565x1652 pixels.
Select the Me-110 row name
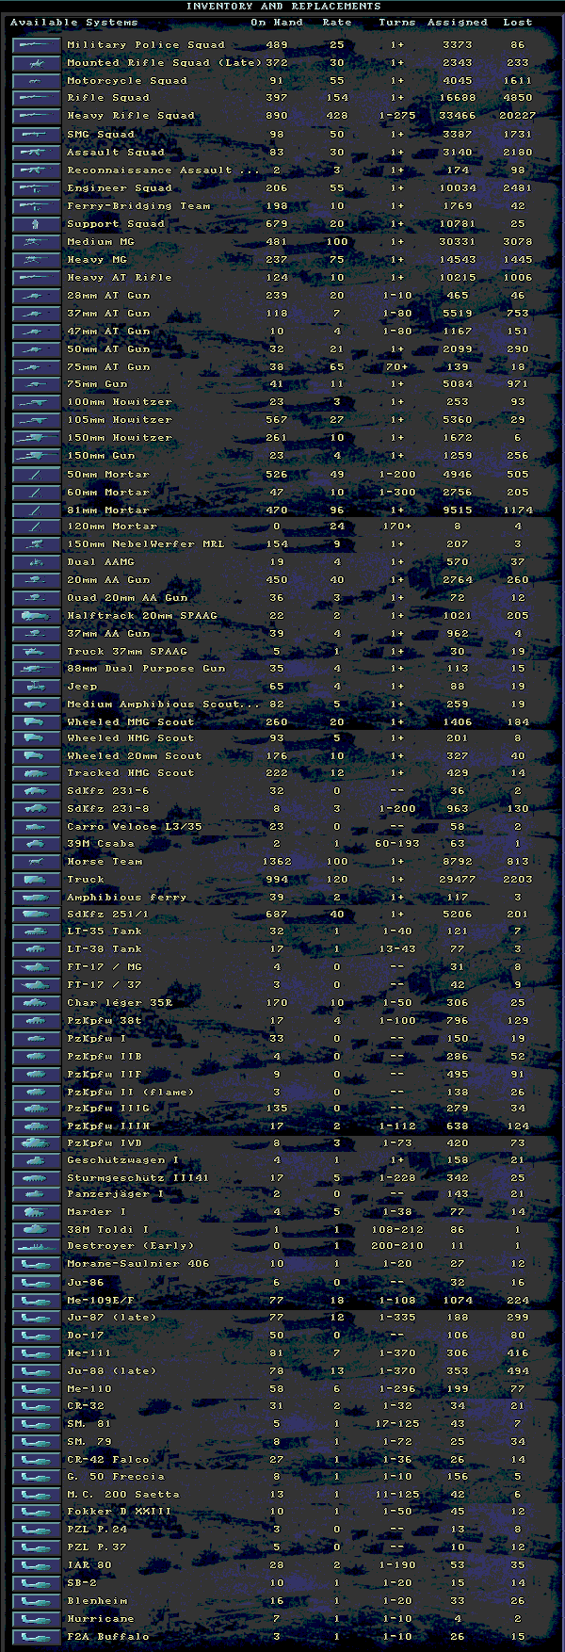point(89,1388)
